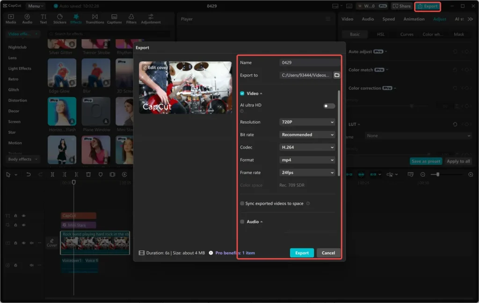Mute the main video track audio
This screenshot has height=303, width=479.
(x=31, y=243)
